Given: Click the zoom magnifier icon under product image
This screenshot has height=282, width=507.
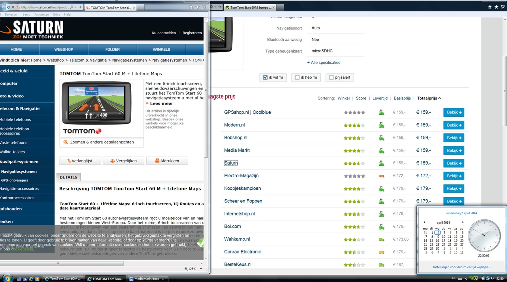Looking at the screenshot, I should pyautogui.click(x=66, y=142).
